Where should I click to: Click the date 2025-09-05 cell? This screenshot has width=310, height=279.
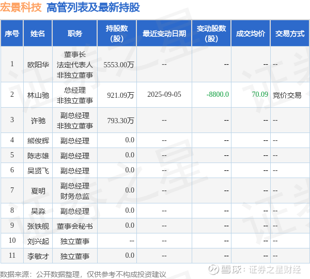164,94
